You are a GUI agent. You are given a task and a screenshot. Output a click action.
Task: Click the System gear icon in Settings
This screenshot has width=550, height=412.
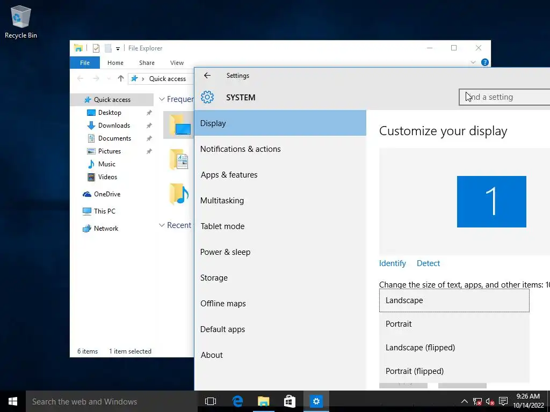207,97
